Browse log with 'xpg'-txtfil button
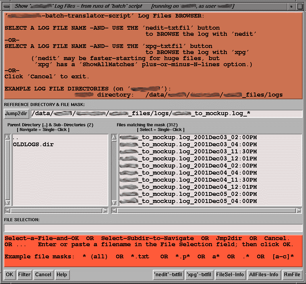306x284 pixels. pos(199,275)
